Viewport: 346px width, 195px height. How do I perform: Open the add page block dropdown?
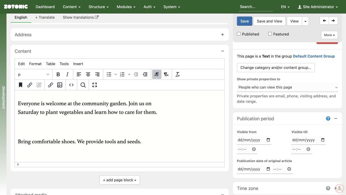coord(120,180)
